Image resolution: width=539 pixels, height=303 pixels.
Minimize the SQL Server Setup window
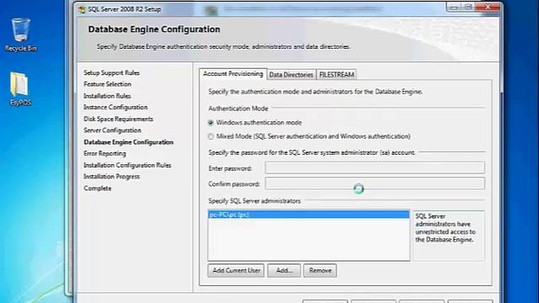(454, 8)
